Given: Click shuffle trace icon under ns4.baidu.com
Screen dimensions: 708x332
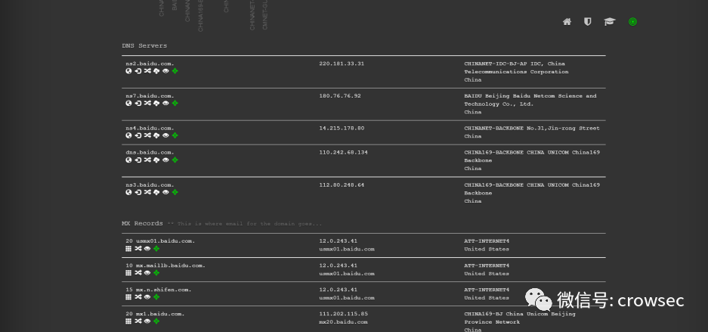Looking at the screenshot, I should [x=147, y=135].
